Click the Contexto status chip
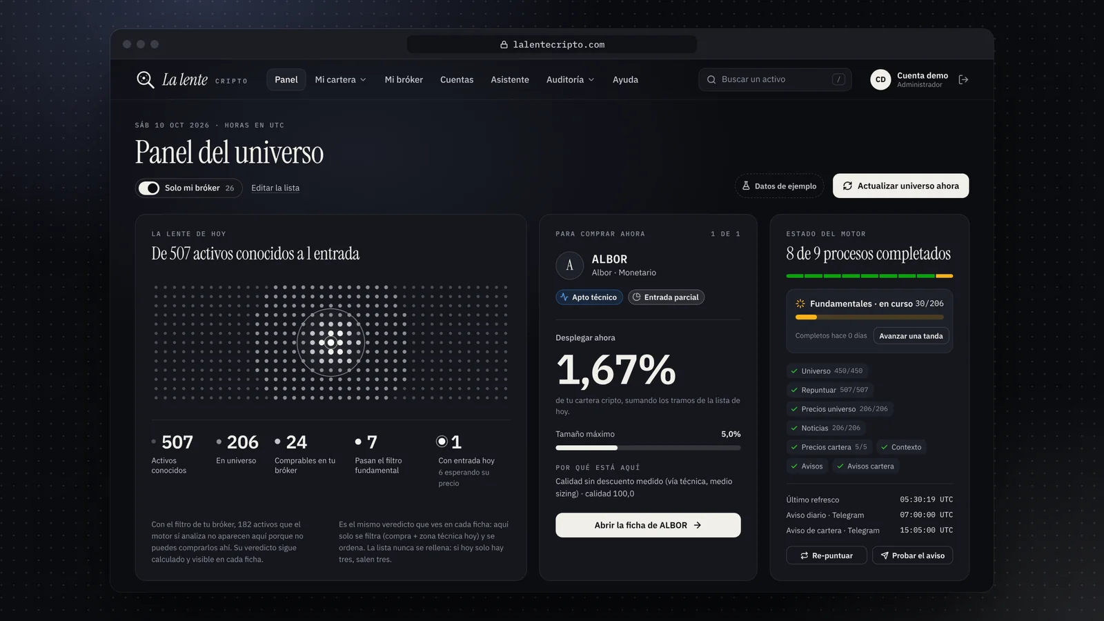Screen dimensions: 1104x621 point(901,447)
